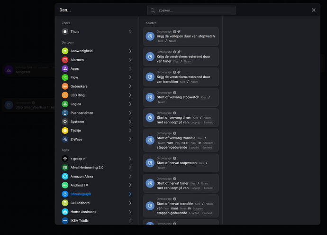Choose 'Start of vervang timer' card

tap(181, 118)
